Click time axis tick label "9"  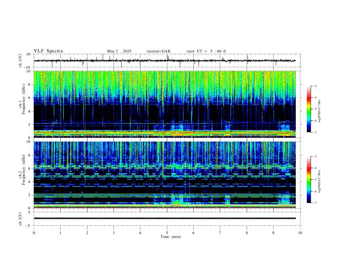click(273, 233)
